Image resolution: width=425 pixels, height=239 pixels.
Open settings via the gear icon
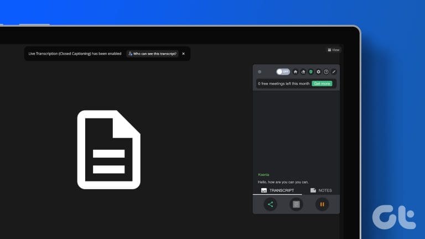point(318,72)
